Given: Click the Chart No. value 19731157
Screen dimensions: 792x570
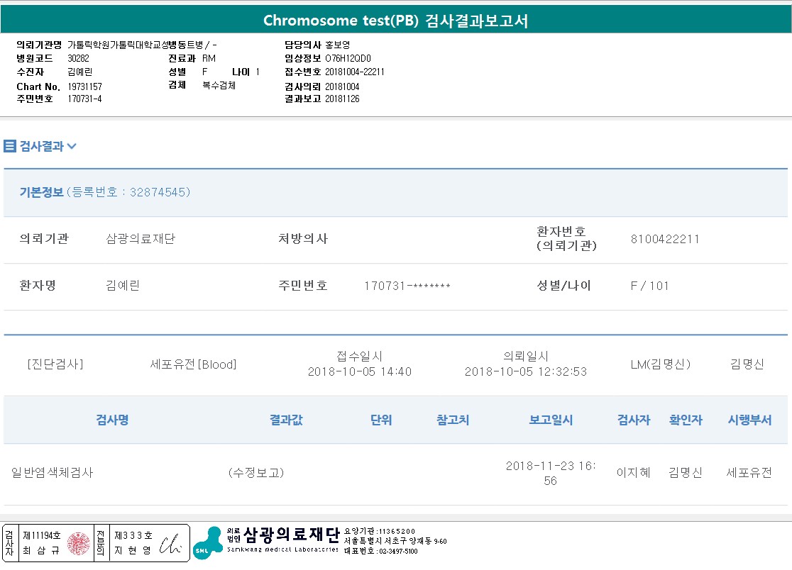Looking at the screenshot, I should (x=85, y=86).
